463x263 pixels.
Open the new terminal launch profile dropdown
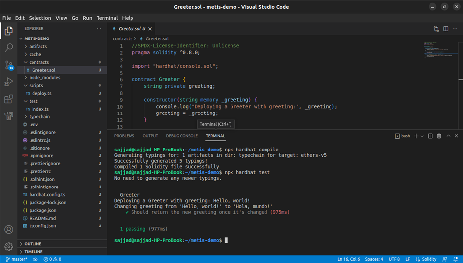[422, 136]
